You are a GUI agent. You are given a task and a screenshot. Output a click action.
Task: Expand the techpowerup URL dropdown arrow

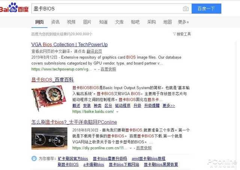pyautogui.click(x=95, y=70)
